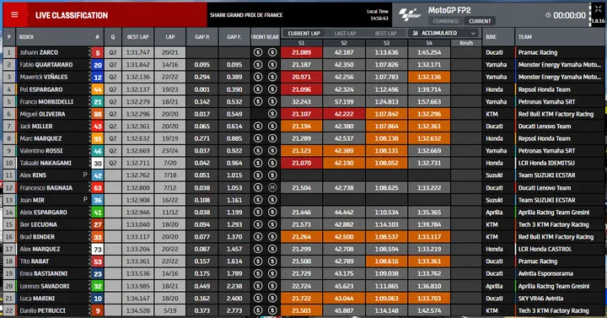This screenshot has height=318, width=607.
Task: Open the hamburger menu
Action: (x=14, y=14)
